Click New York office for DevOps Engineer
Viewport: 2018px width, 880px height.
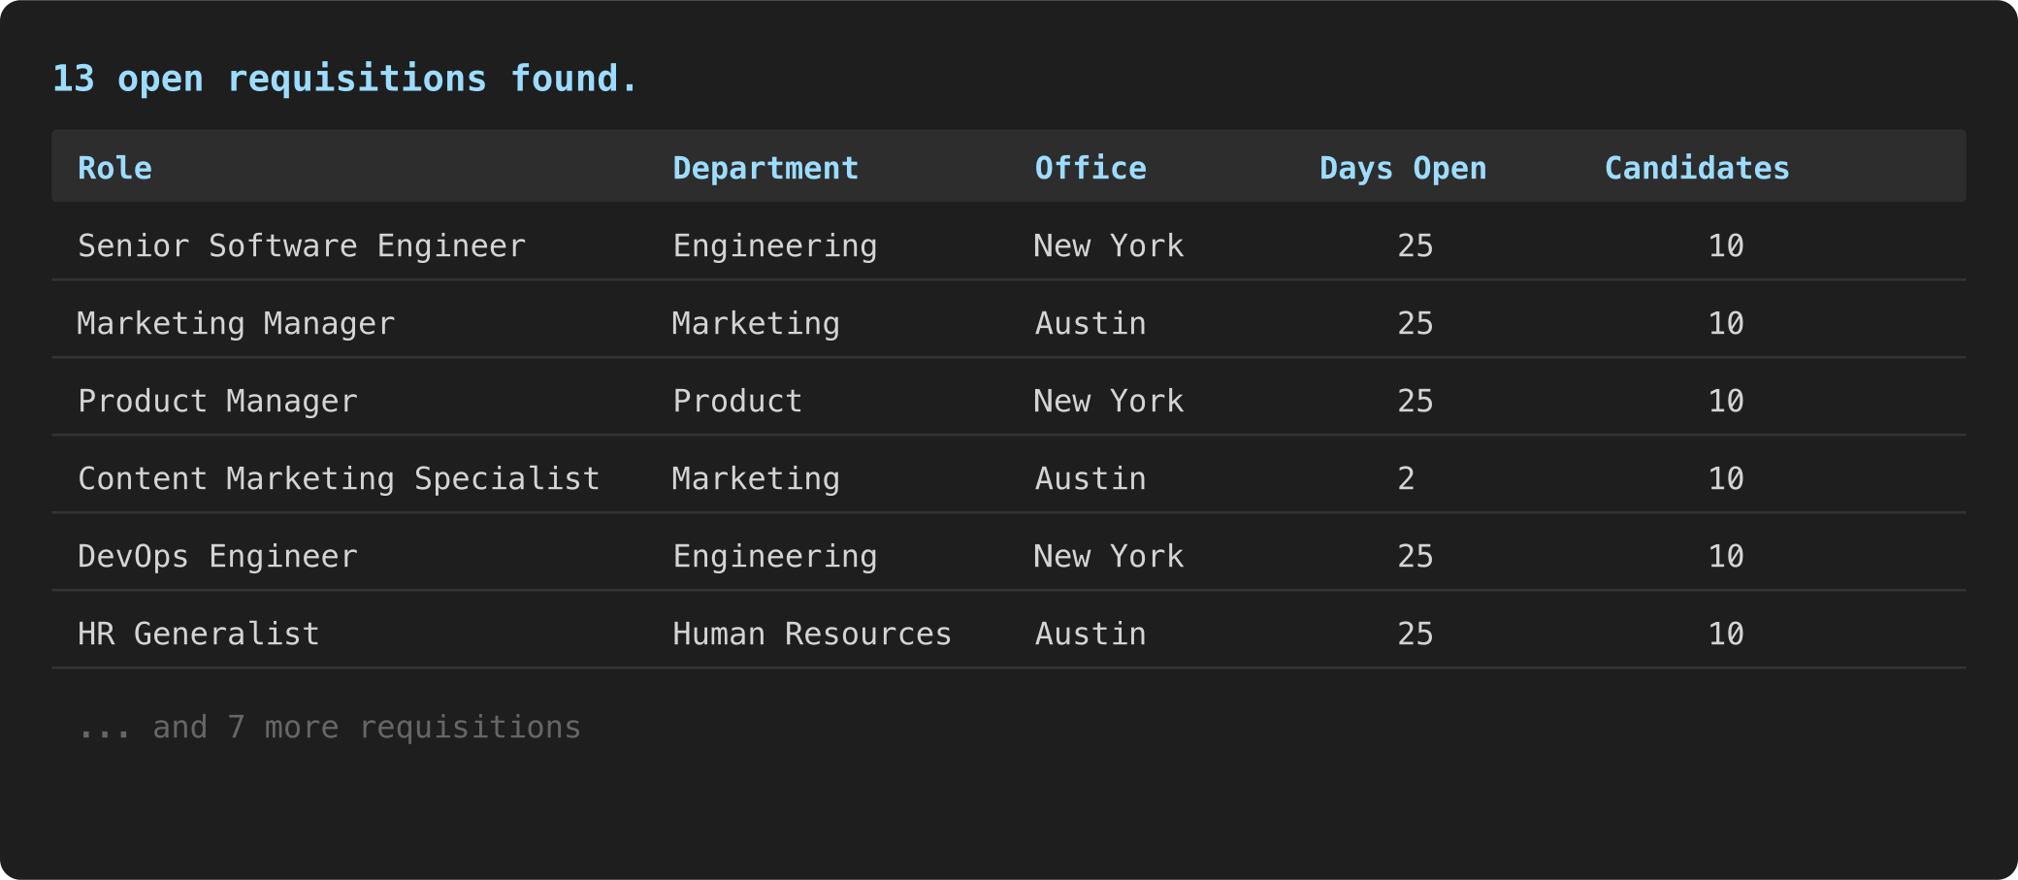click(1109, 556)
